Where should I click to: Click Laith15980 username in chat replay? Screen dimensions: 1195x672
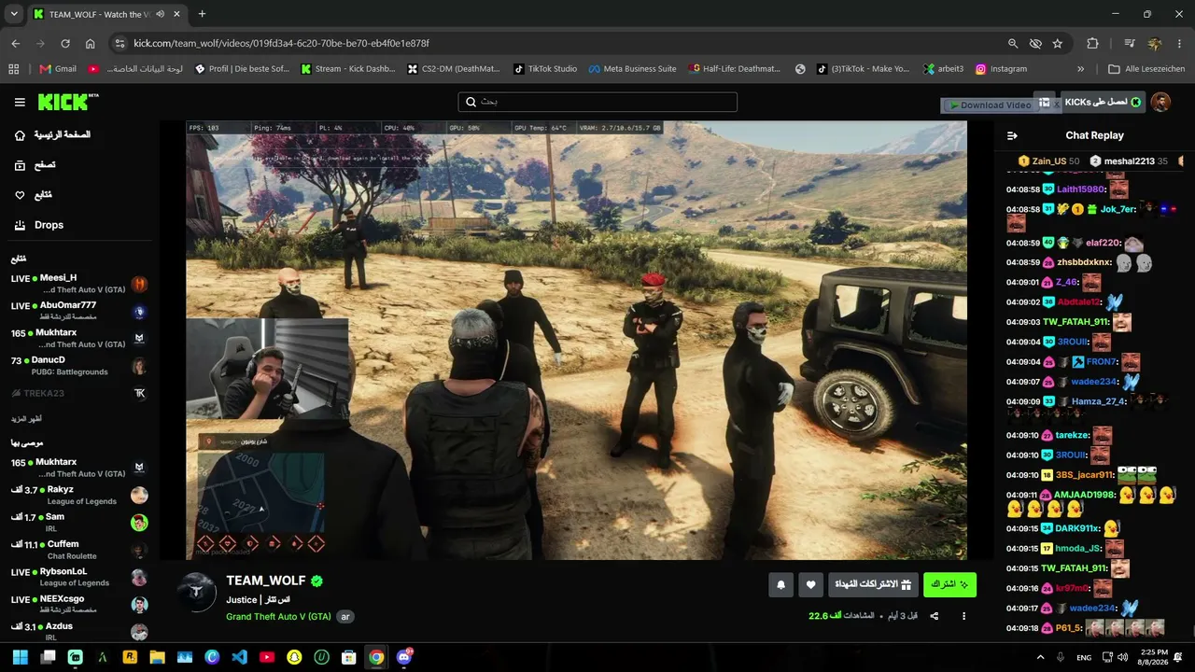pos(1080,189)
